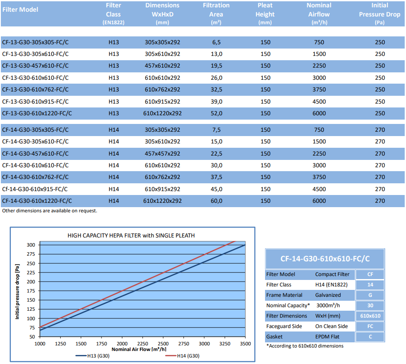Screen dimensions: 406x364
Task: Click filtration area value 22,5
Action: [216, 154]
